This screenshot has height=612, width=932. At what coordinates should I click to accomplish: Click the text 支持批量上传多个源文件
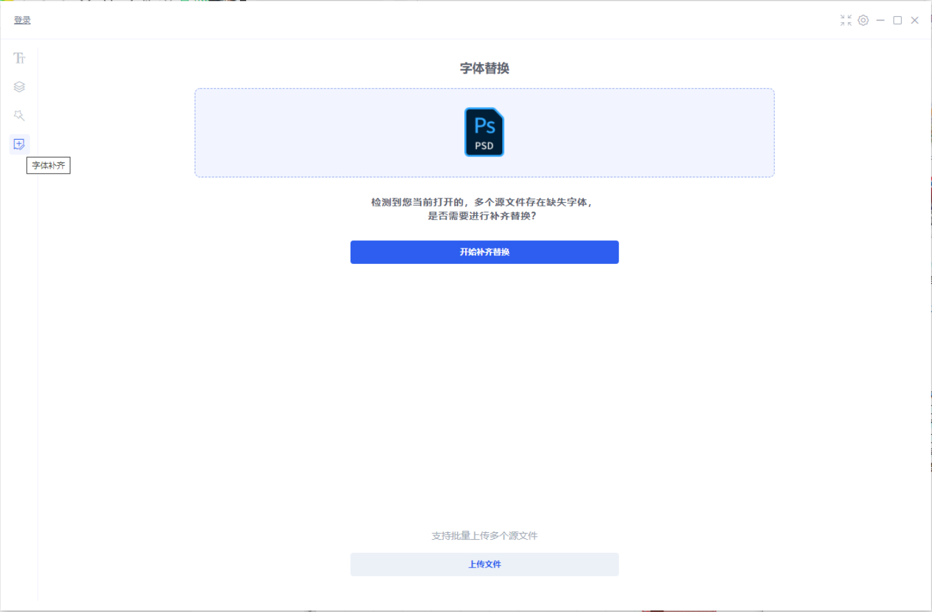484,536
